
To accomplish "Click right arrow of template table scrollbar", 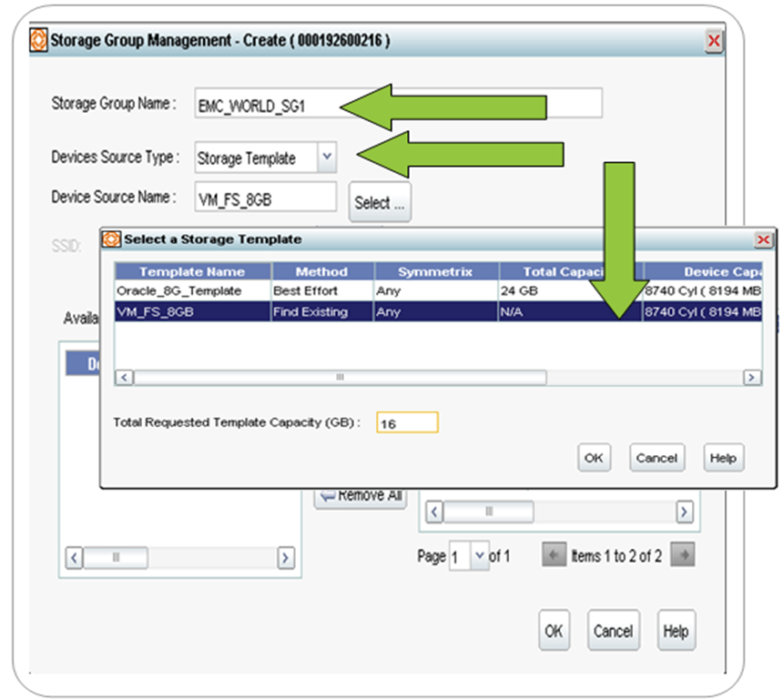I will [751, 378].
